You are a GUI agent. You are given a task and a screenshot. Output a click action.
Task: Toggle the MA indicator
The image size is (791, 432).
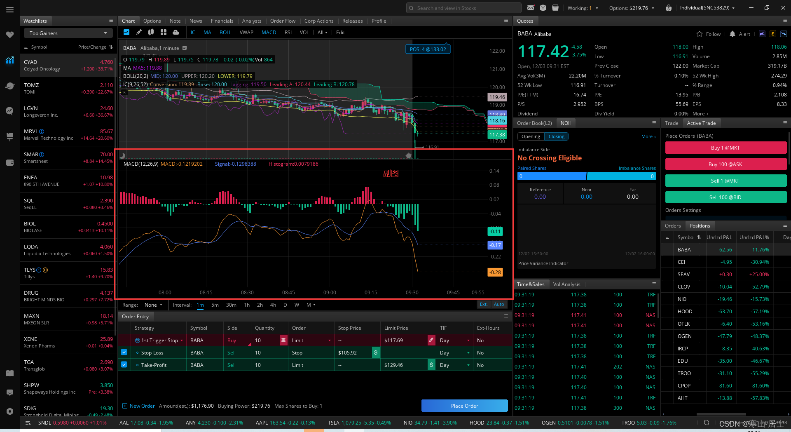(207, 33)
